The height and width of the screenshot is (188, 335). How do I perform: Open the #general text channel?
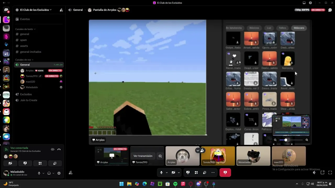[39, 34]
